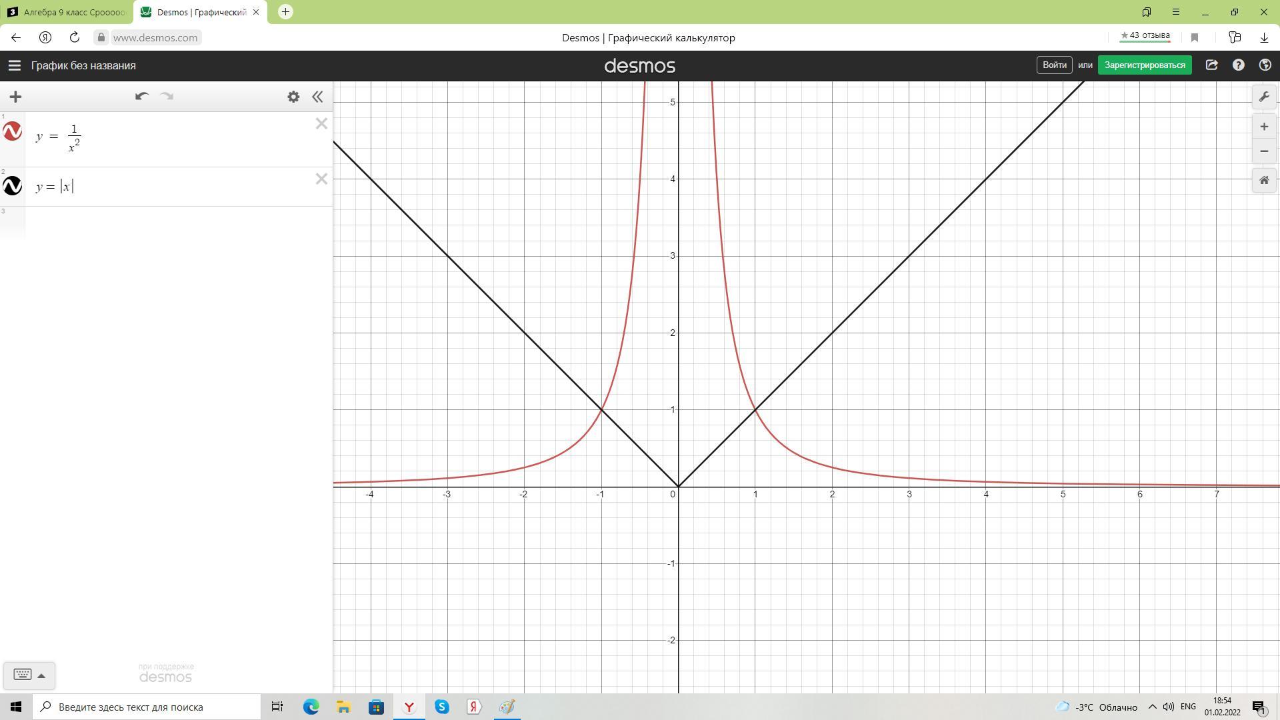Collapse the expression list panel

coord(318,97)
